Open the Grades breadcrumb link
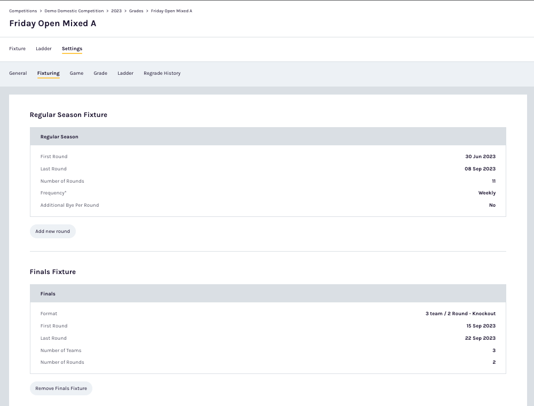 point(136,11)
